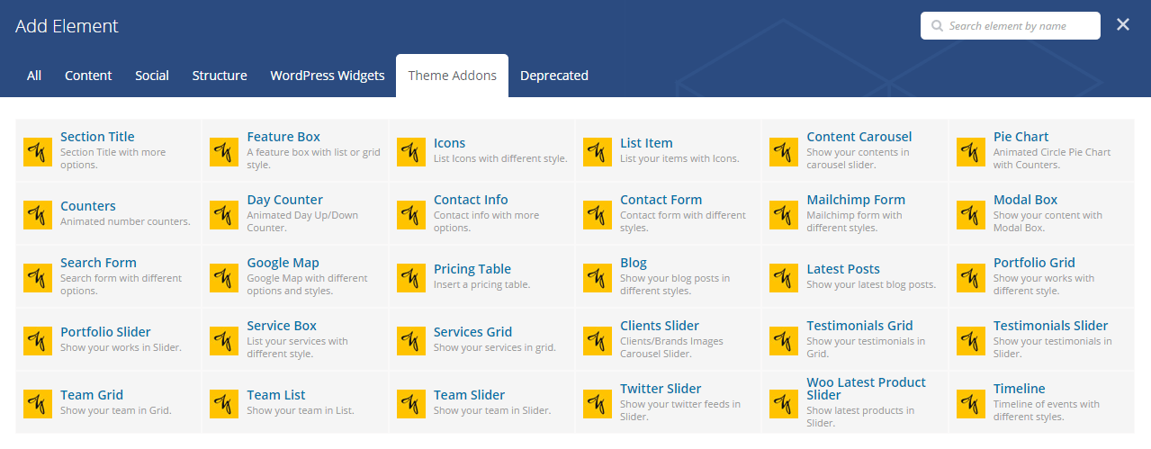Go to the Structure tab
The height and width of the screenshot is (449, 1151).
tap(220, 76)
